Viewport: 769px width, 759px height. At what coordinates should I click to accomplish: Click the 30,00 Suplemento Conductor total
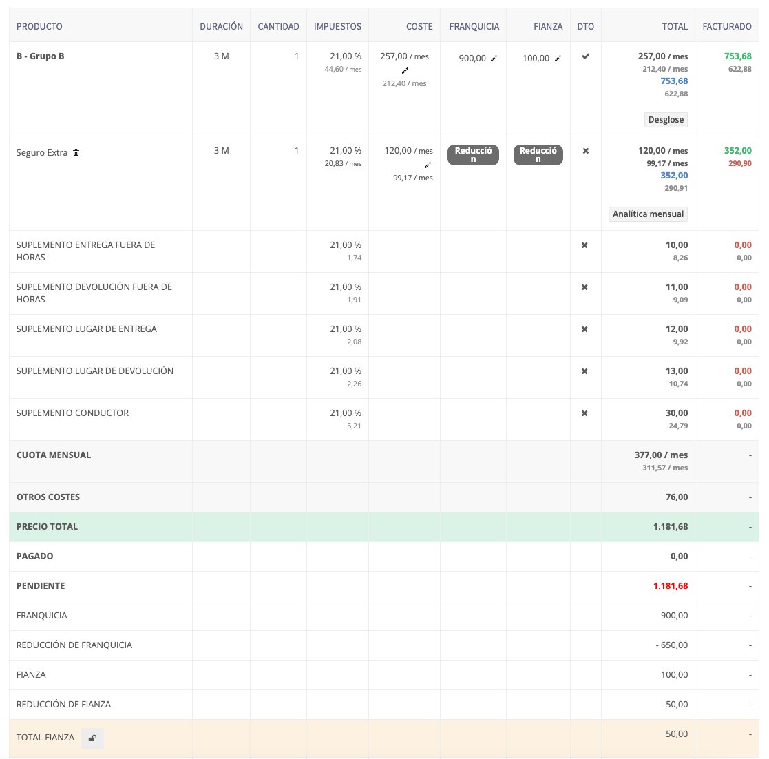[x=677, y=413]
